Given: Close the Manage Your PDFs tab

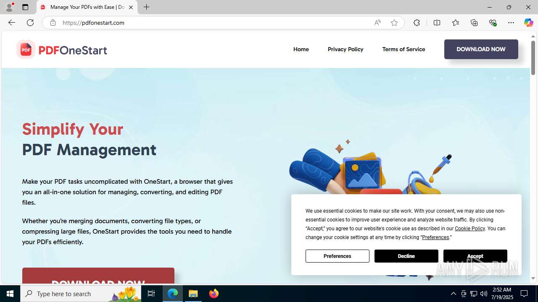Looking at the screenshot, I should [131, 7].
